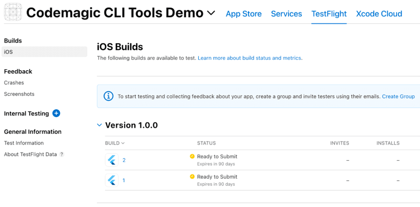Image resolution: width=420 pixels, height=207 pixels.
Task: Open the Xcode Cloud tab
Action: (379, 14)
